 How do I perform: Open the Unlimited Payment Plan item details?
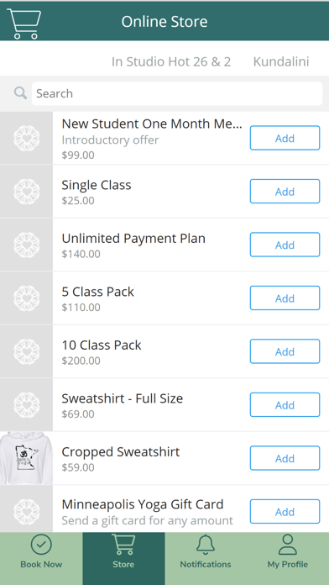(133, 239)
